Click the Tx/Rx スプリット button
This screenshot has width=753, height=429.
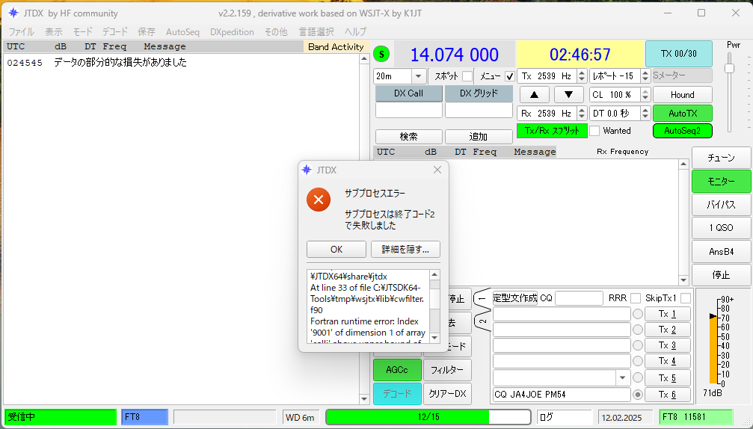tap(552, 131)
